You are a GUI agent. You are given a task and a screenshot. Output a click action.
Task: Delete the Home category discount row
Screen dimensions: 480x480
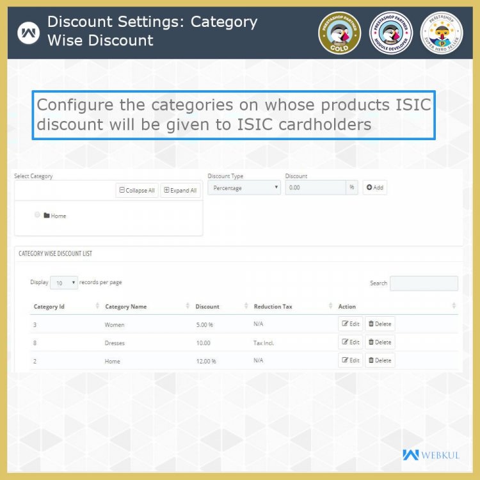click(x=380, y=360)
